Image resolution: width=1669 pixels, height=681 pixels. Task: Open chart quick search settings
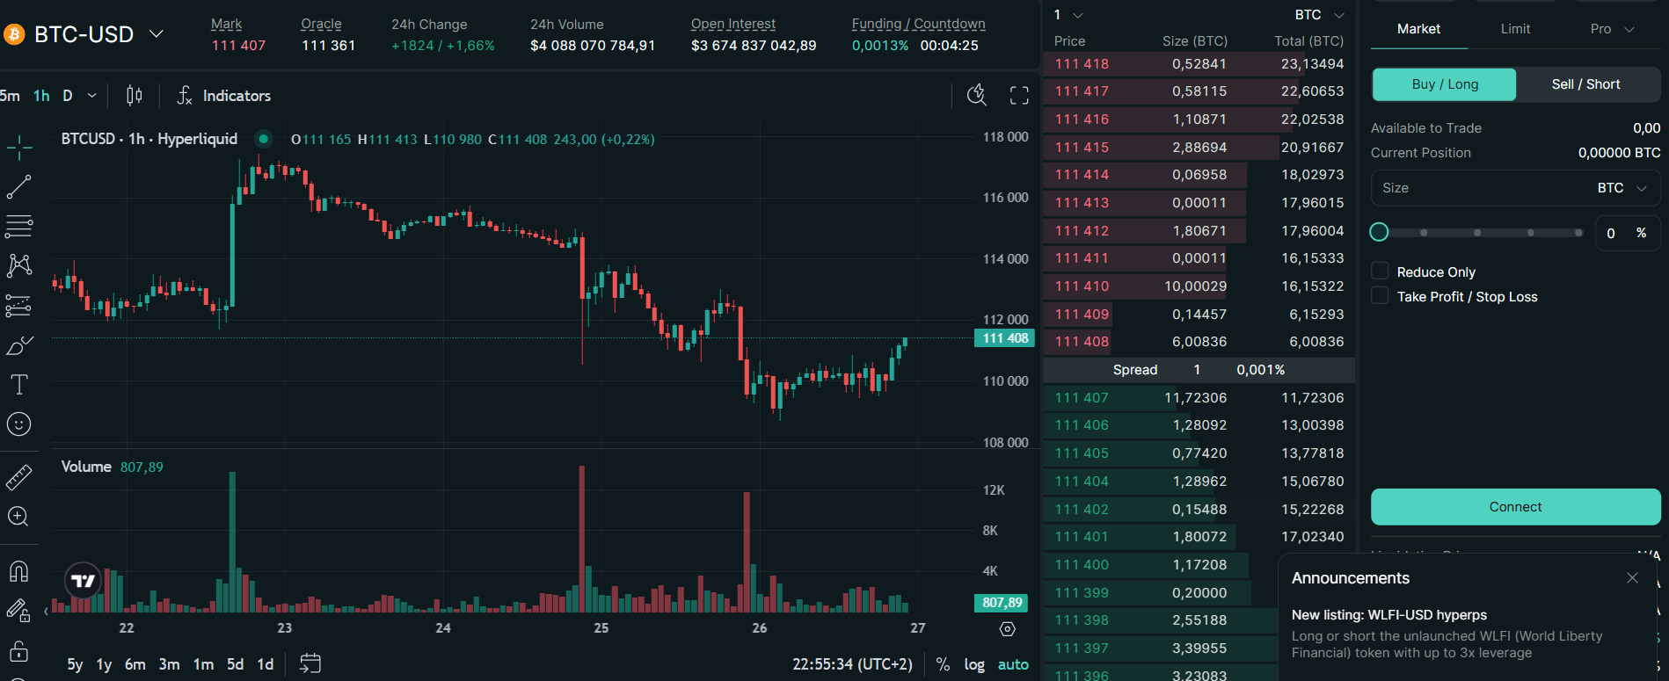(977, 95)
